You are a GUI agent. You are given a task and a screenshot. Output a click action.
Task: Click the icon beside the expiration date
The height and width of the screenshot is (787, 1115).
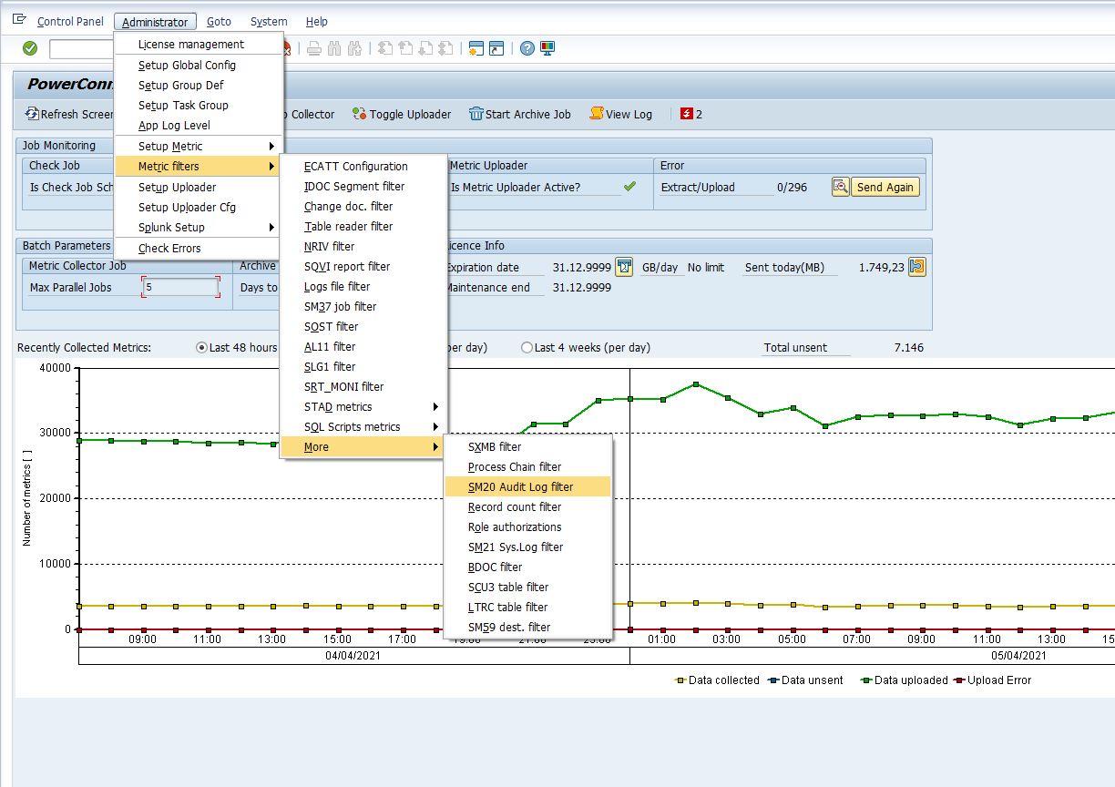pyautogui.click(x=624, y=267)
